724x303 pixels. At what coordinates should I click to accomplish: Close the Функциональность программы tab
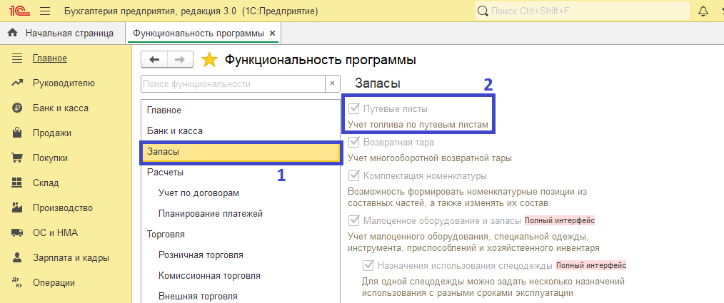tap(272, 34)
